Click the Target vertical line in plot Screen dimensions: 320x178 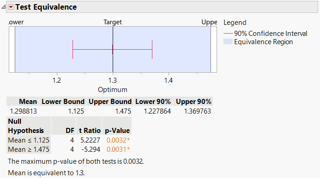coord(113,49)
